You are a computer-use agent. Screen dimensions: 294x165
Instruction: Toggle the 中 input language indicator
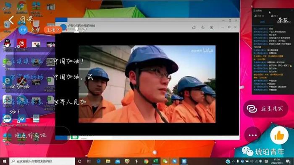click(261, 161)
